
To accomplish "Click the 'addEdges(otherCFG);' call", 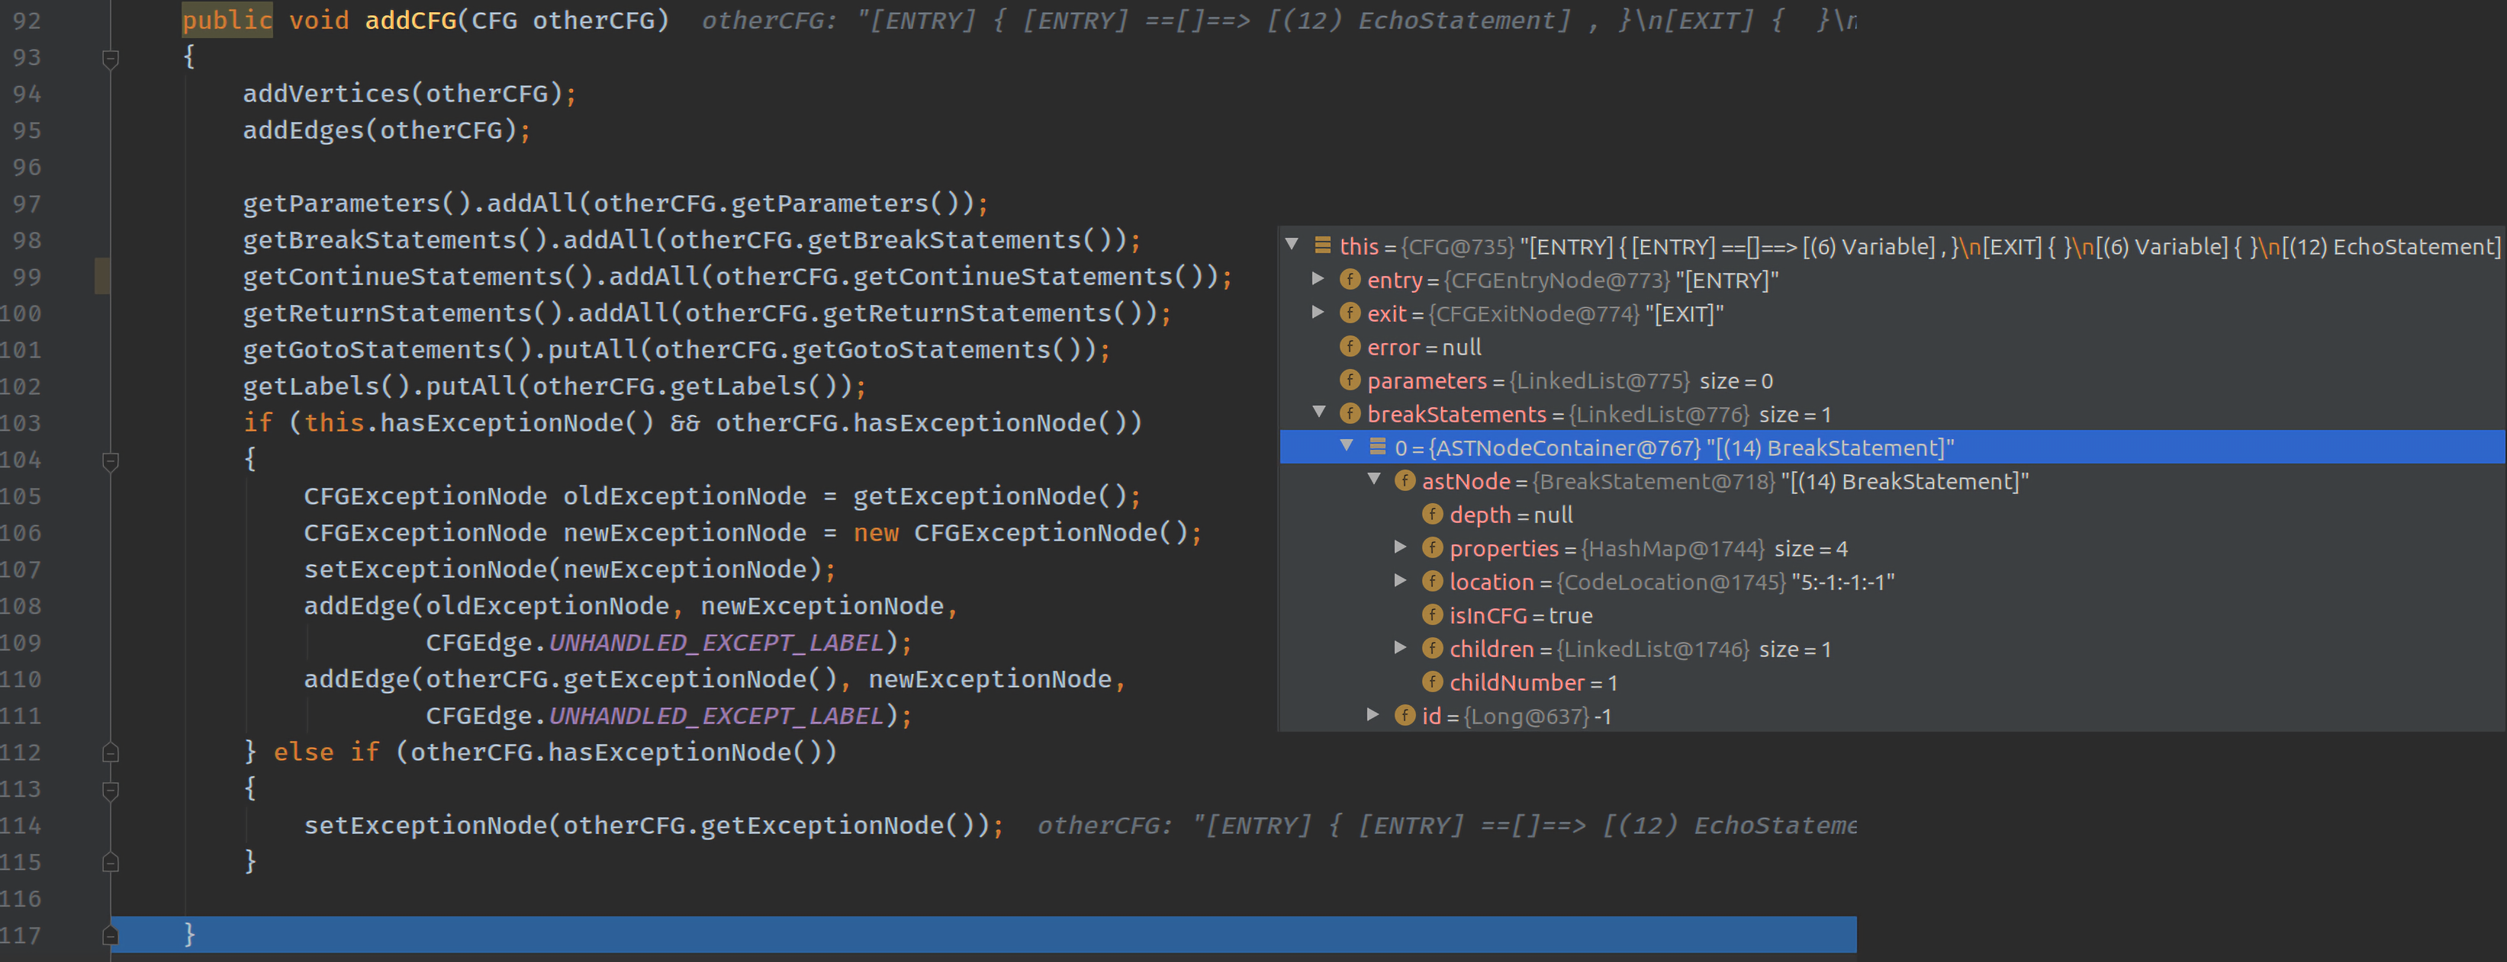I will point(388,130).
